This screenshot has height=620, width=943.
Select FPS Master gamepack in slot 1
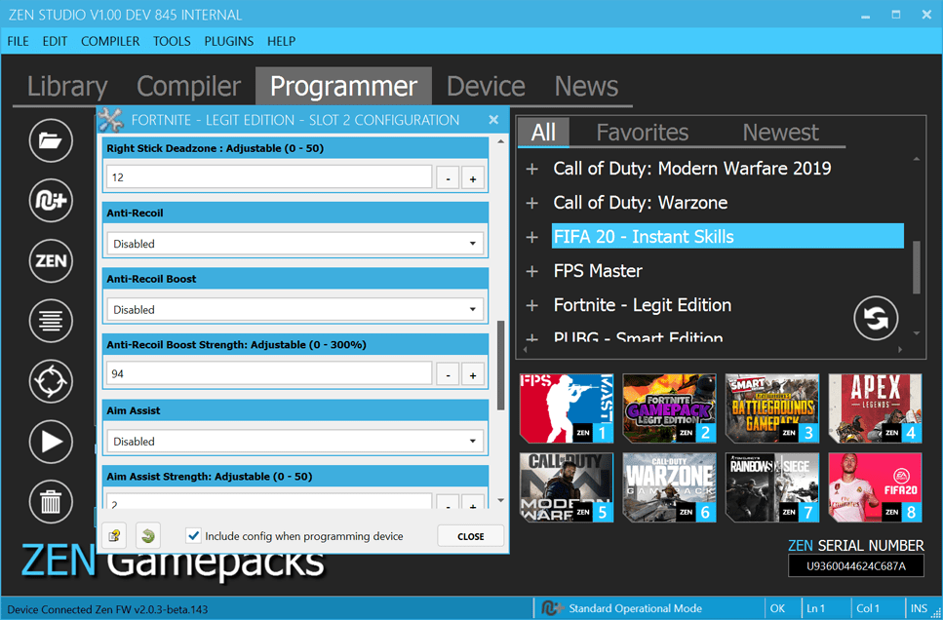click(567, 408)
